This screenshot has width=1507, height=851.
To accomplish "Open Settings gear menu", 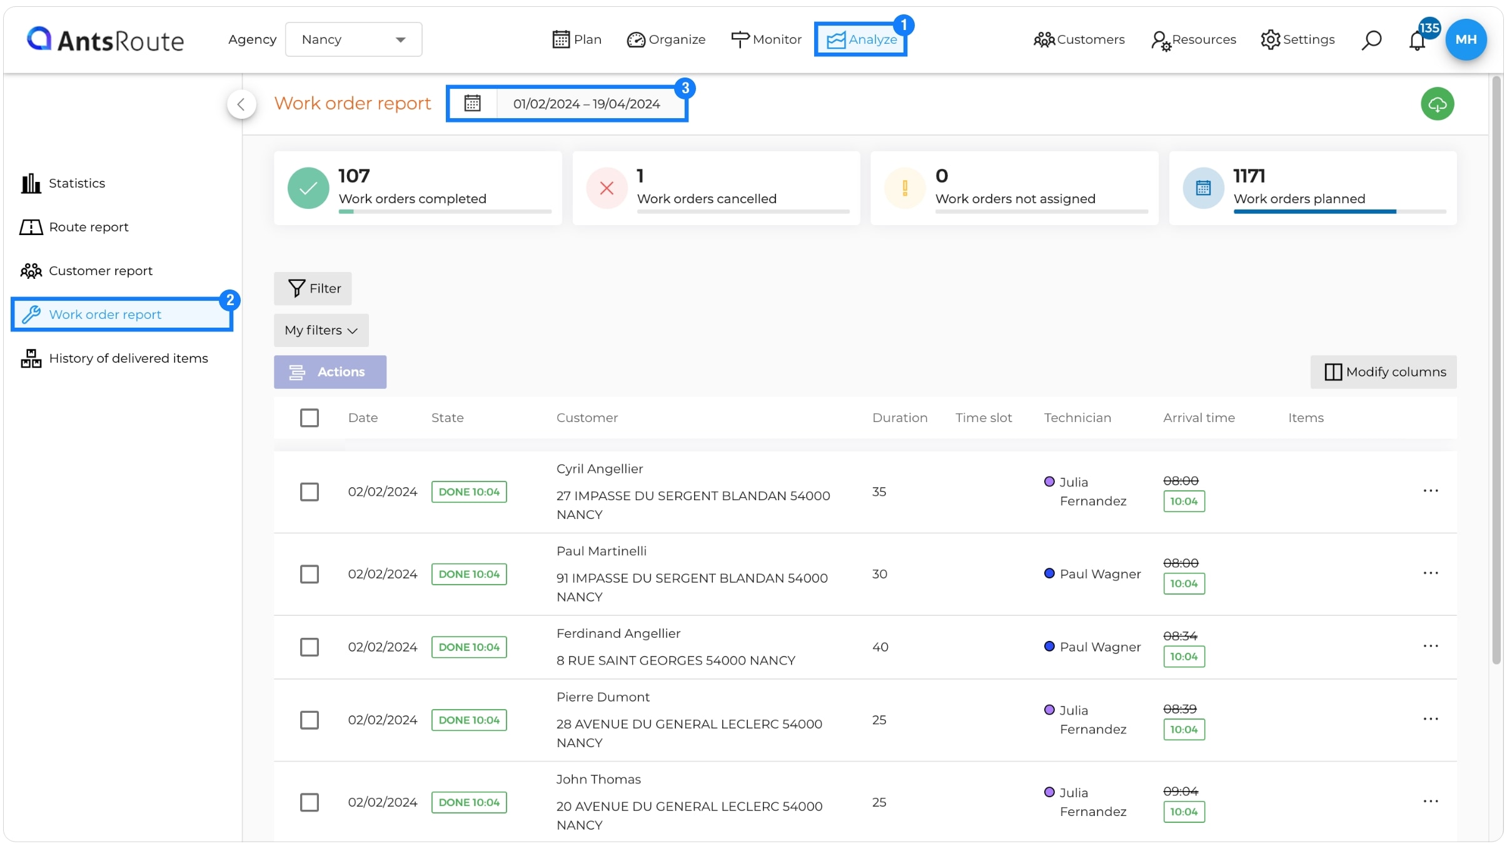I will (1298, 40).
